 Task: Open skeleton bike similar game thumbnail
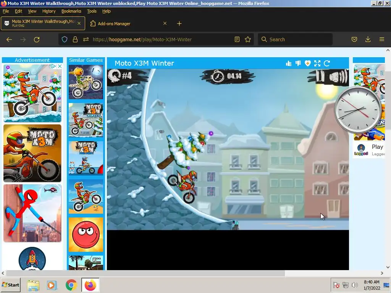point(86,82)
